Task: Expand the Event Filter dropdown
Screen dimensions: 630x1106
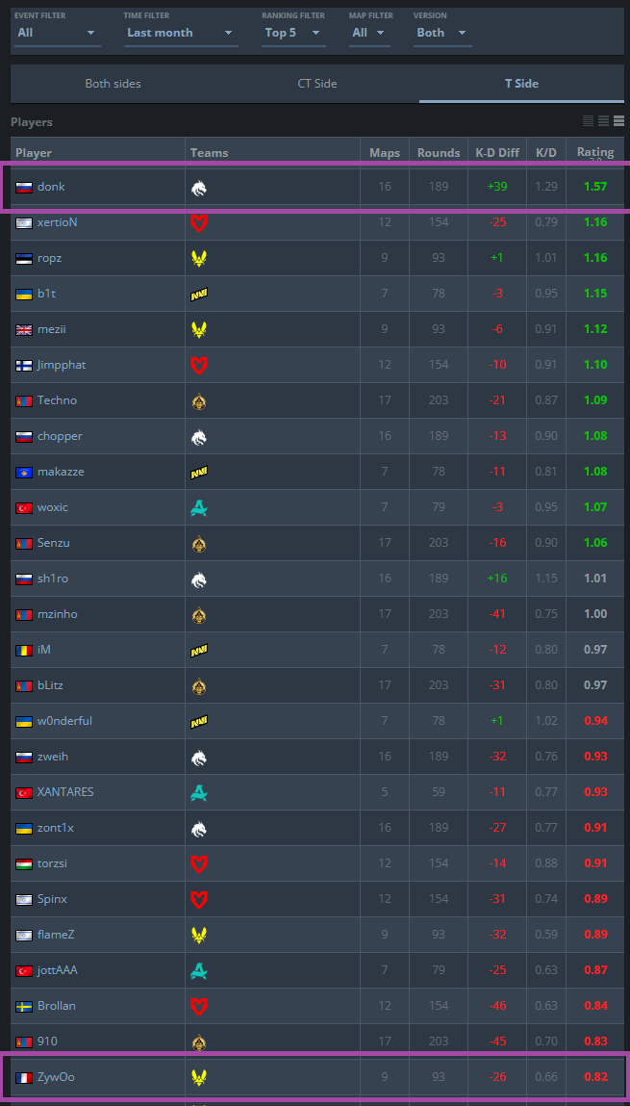Action: point(57,33)
